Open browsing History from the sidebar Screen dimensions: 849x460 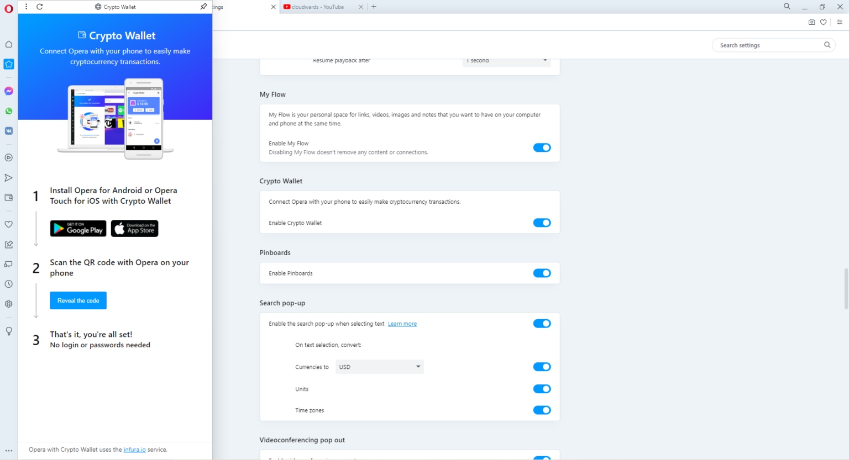[x=8, y=284]
